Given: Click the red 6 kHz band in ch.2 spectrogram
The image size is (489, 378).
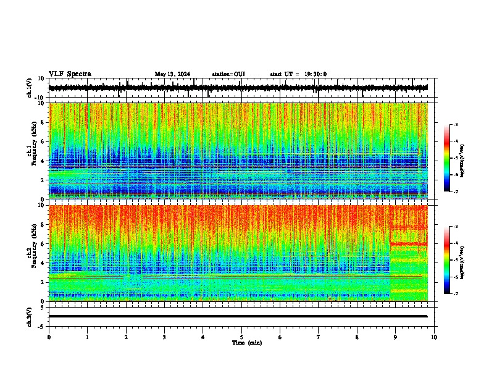Looking at the screenshot, I should click(409, 244).
